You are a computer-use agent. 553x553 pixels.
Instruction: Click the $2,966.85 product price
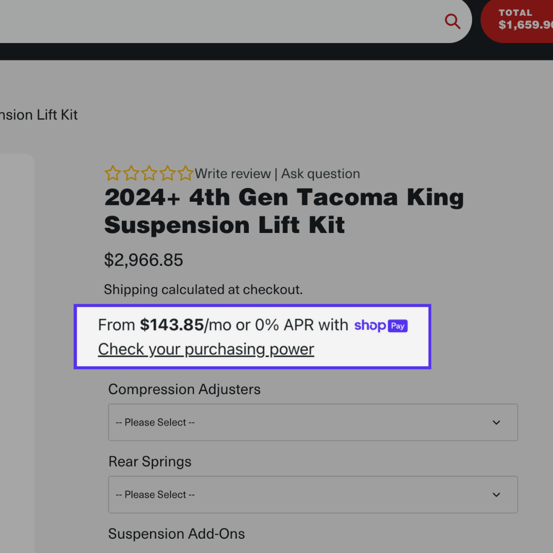(143, 260)
